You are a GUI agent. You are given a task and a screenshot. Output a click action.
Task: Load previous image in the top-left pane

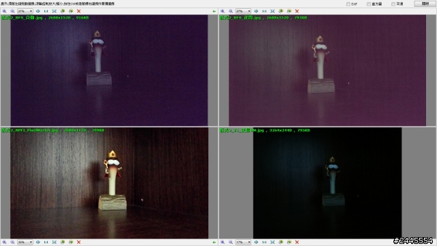click(63, 11)
